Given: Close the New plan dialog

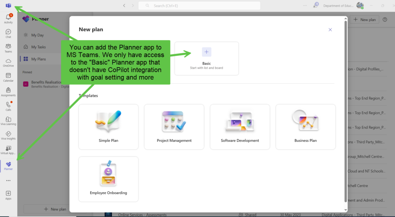Looking at the screenshot, I should (x=330, y=30).
